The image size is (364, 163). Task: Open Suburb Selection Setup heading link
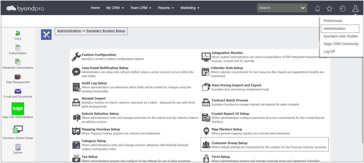point(100,113)
